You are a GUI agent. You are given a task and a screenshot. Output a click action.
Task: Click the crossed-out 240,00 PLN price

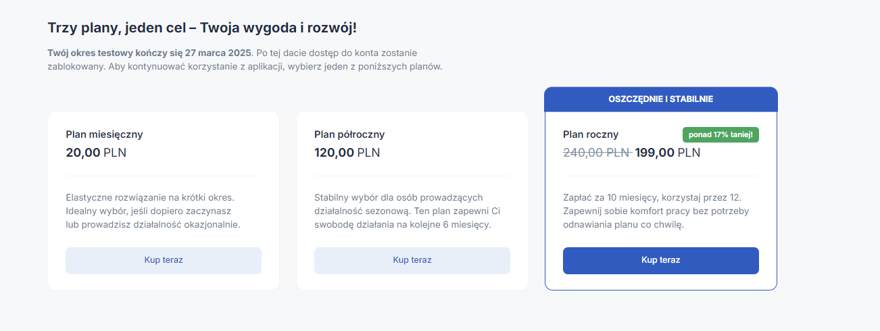pyautogui.click(x=596, y=153)
